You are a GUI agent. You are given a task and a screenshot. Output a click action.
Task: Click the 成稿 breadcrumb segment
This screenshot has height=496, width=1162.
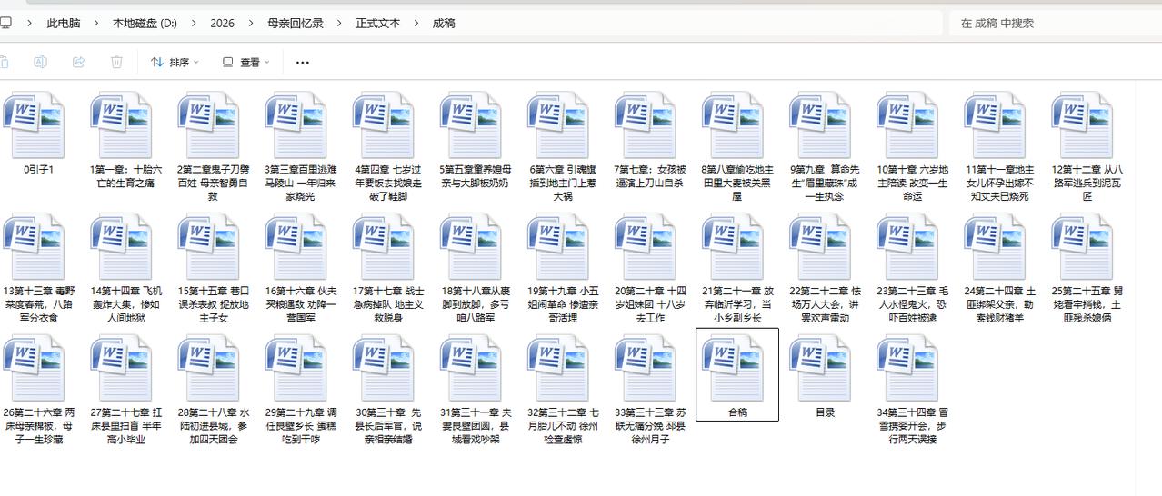click(x=444, y=23)
